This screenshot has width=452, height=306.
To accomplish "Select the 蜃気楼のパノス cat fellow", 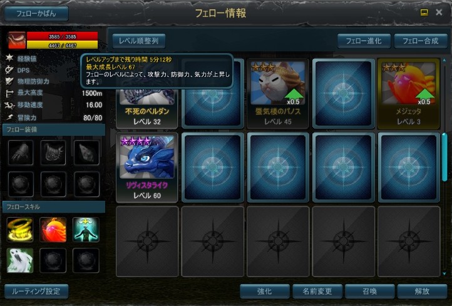I will tap(277, 94).
